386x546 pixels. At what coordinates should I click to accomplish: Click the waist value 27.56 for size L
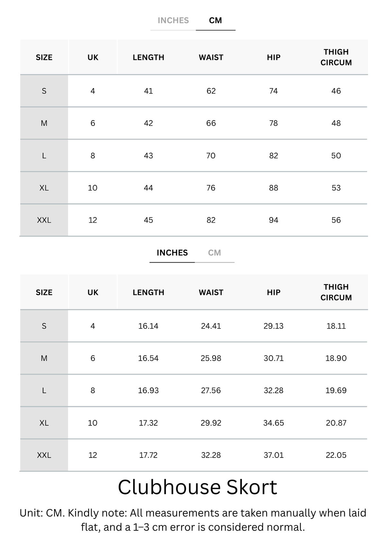211,391
